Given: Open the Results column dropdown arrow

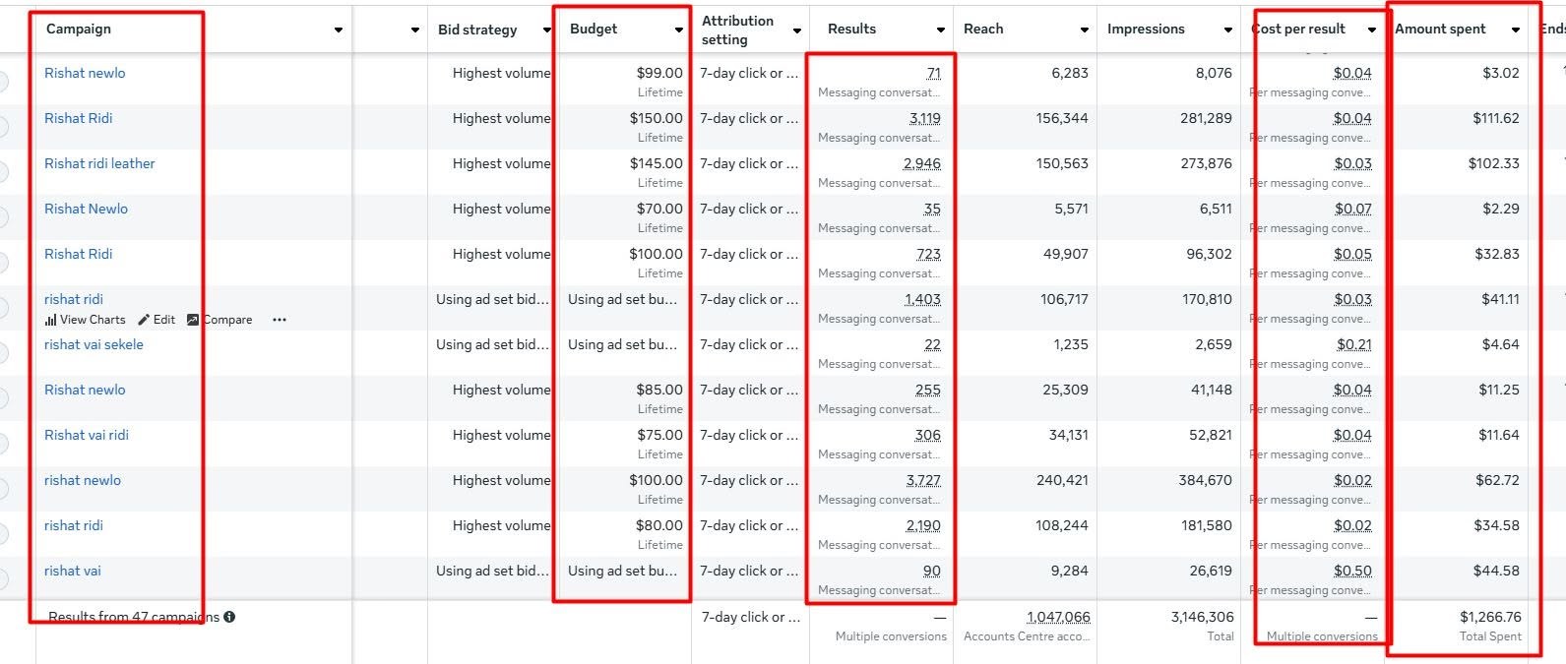Looking at the screenshot, I should [x=941, y=30].
